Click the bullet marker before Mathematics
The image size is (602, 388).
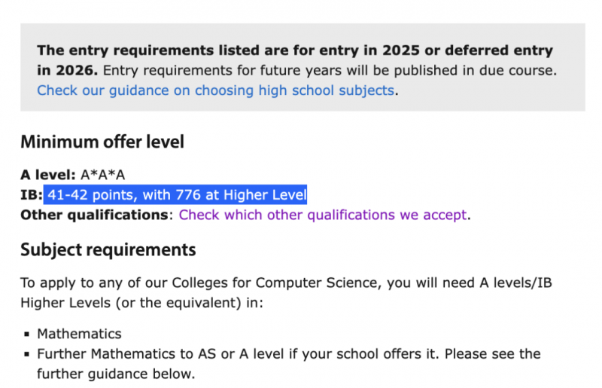coord(26,335)
